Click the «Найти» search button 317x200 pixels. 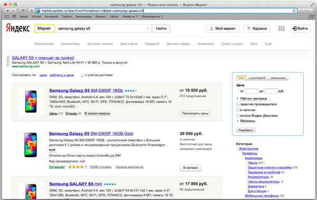click(161, 28)
